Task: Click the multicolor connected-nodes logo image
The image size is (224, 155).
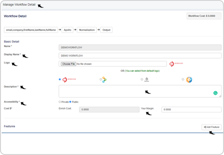Action: tap(104, 80)
